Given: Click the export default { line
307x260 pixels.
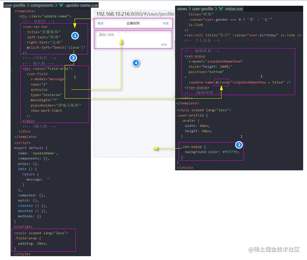Looking at the screenshot, I should (31, 148).
